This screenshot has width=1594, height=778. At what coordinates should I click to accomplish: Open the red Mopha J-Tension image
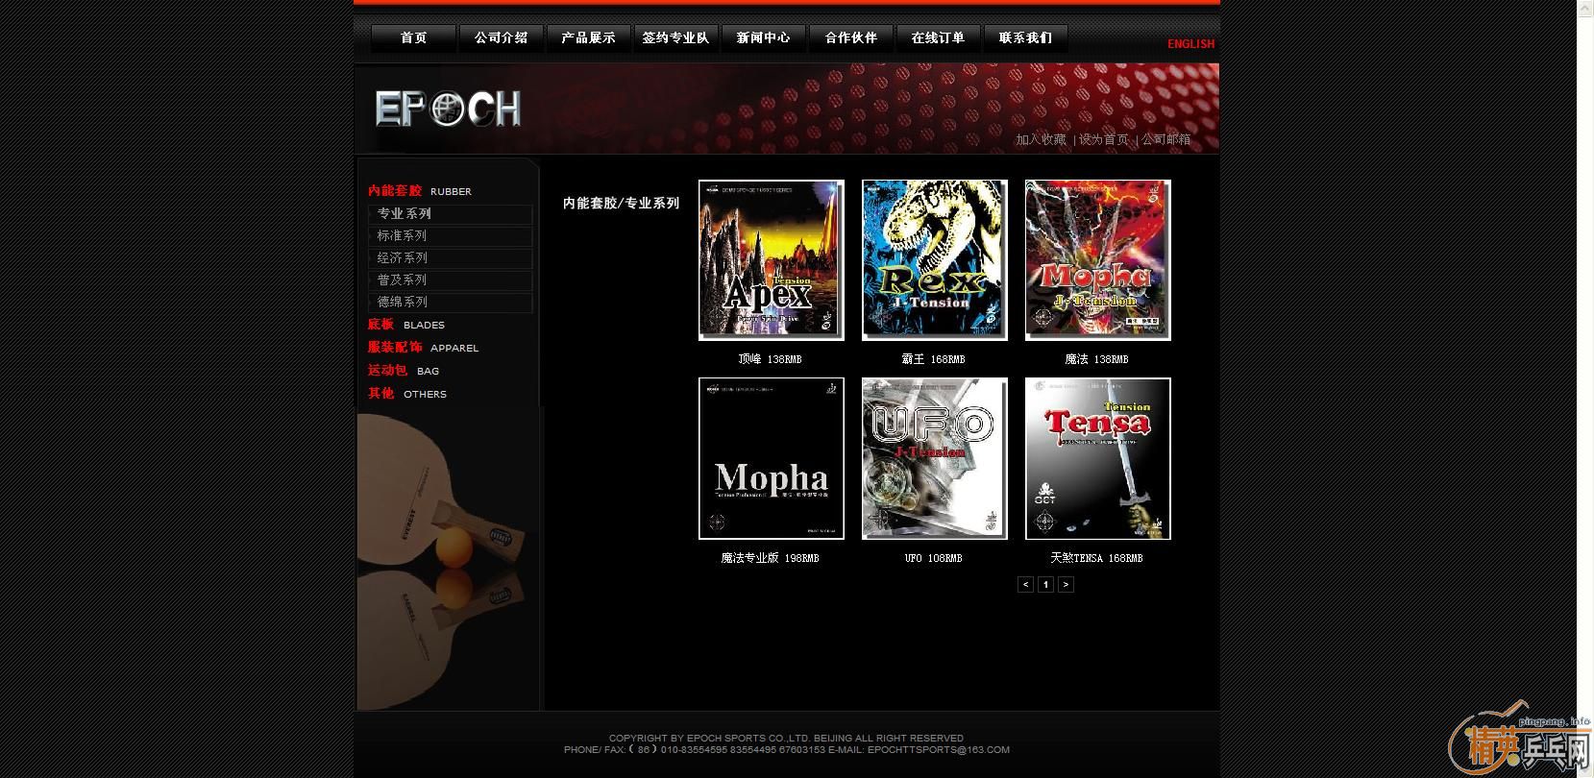click(1098, 260)
